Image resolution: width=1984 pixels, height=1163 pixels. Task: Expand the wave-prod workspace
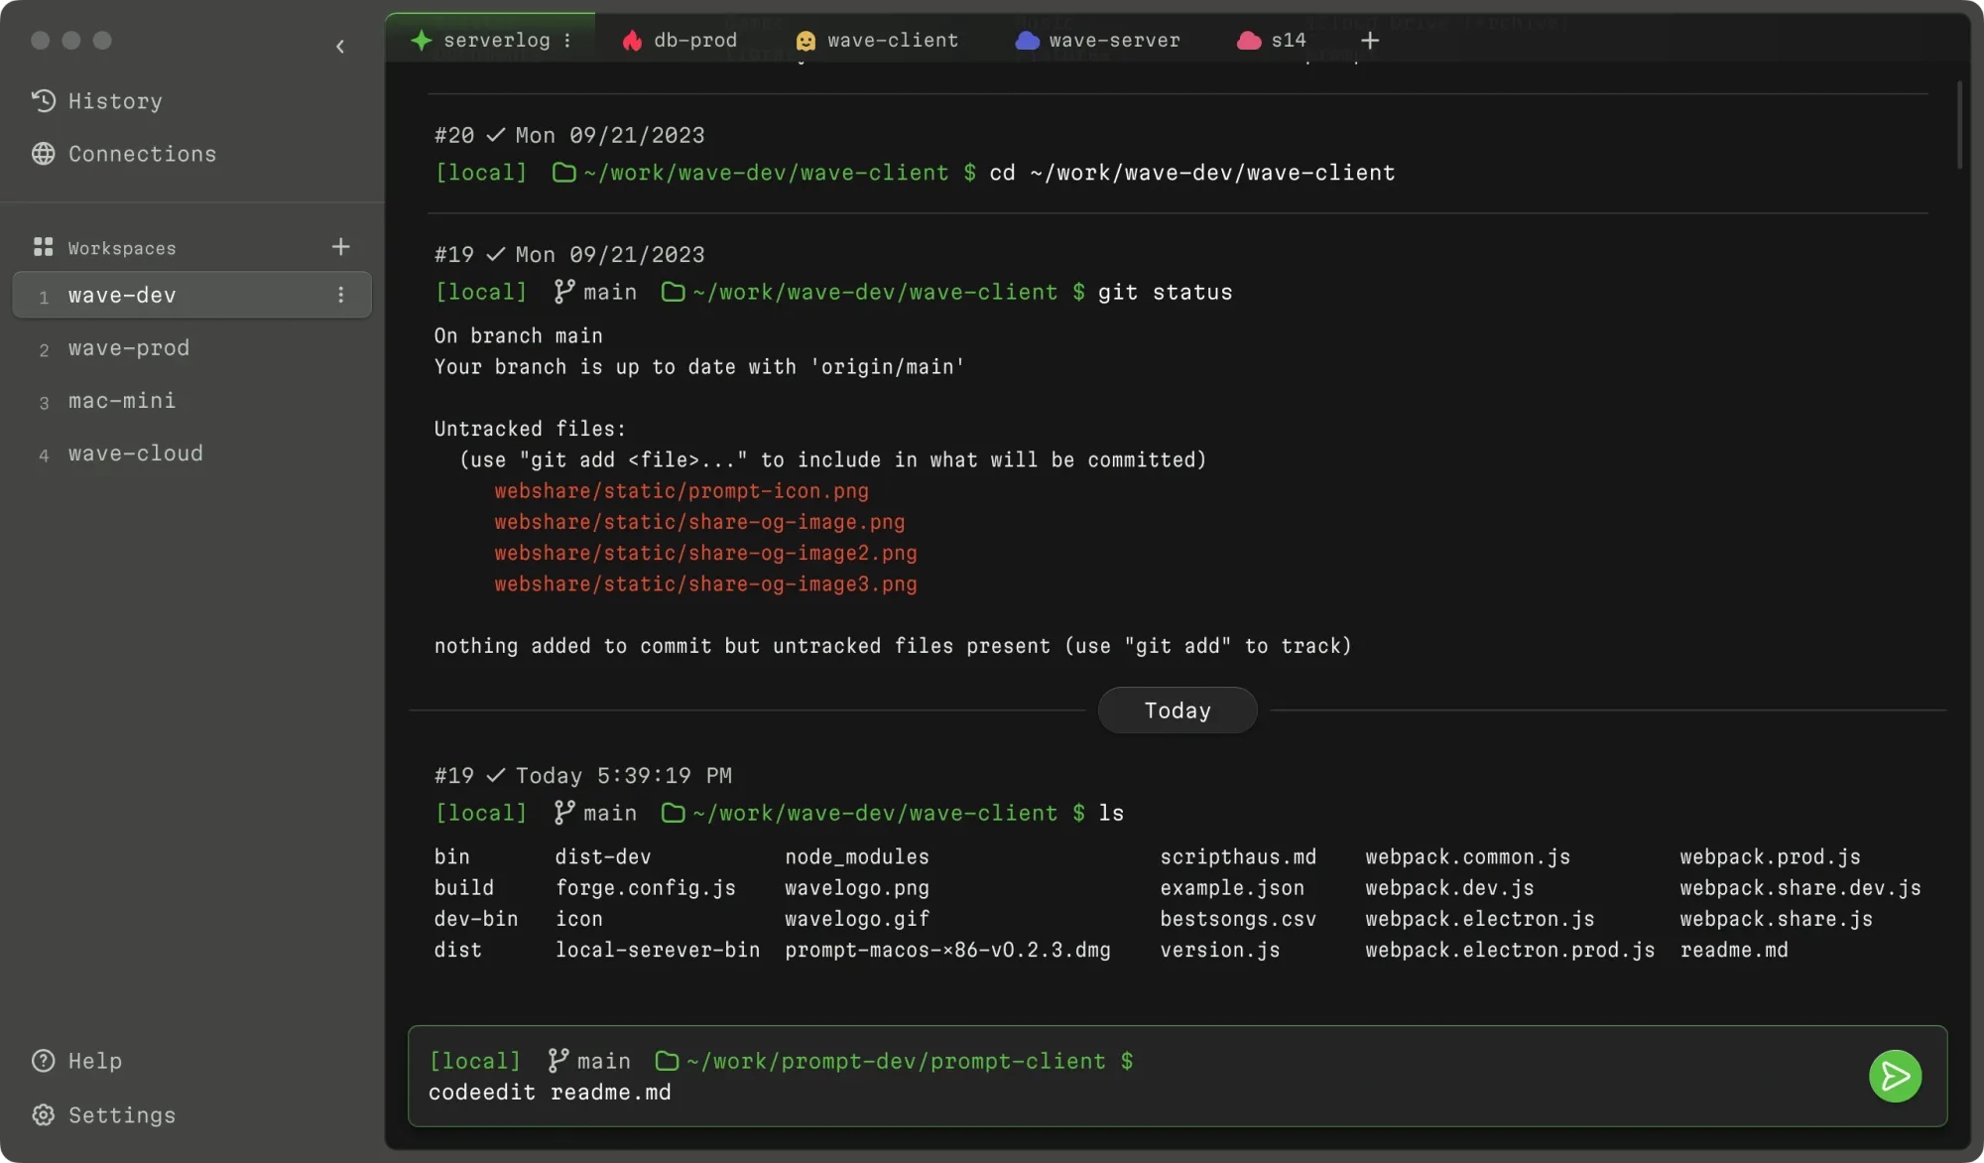(127, 346)
